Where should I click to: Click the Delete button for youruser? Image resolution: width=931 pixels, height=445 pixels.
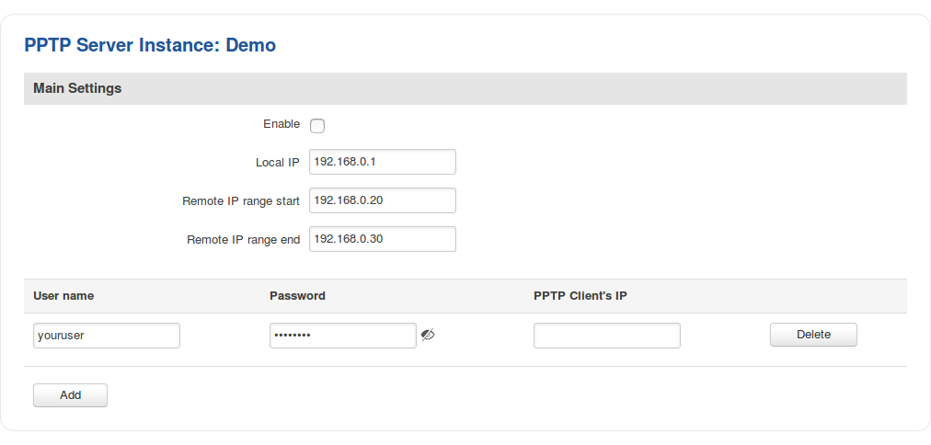pyautogui.click(x=813, y=335)
